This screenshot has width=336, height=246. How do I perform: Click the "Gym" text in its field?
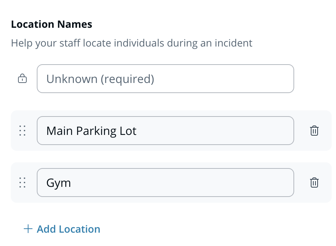[58, 183]
